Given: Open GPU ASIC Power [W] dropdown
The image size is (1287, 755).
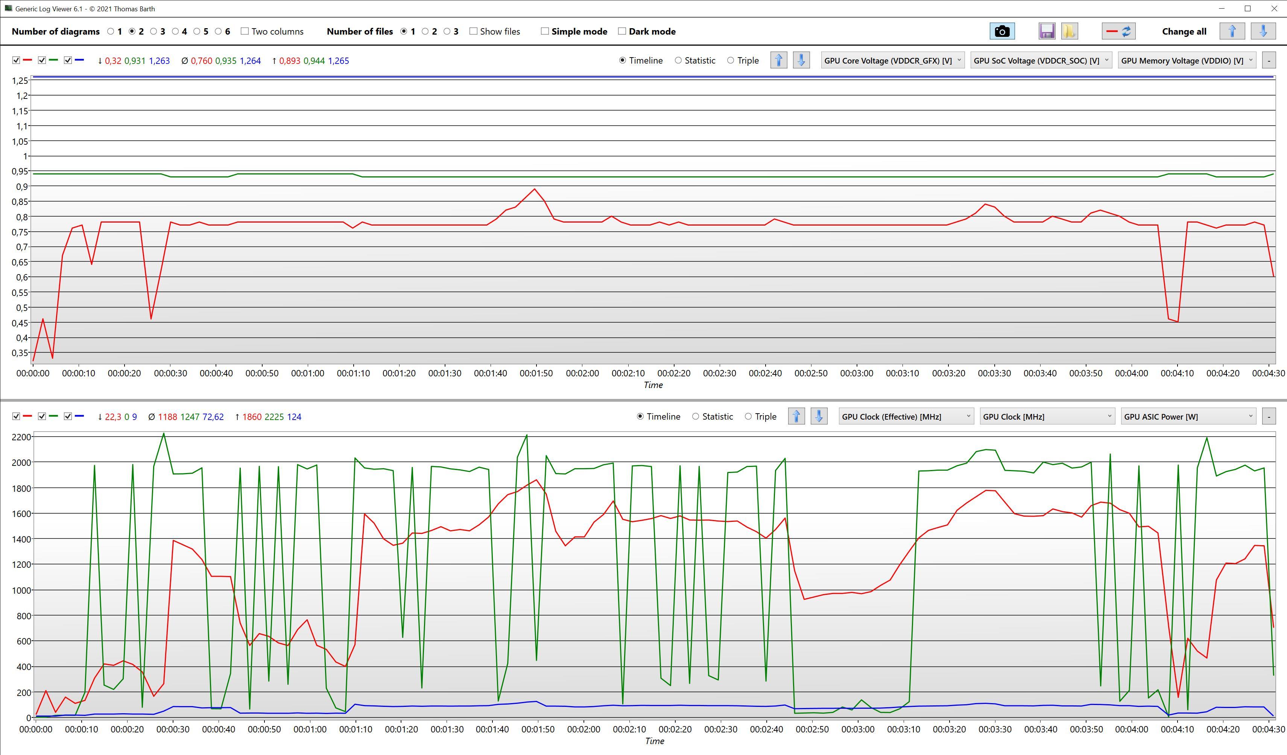Looking at the screenshot, I should pos(1188,417).
